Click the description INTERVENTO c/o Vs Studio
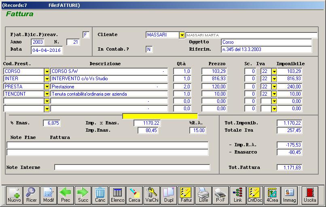326x207 pixels. coord(109,79)
